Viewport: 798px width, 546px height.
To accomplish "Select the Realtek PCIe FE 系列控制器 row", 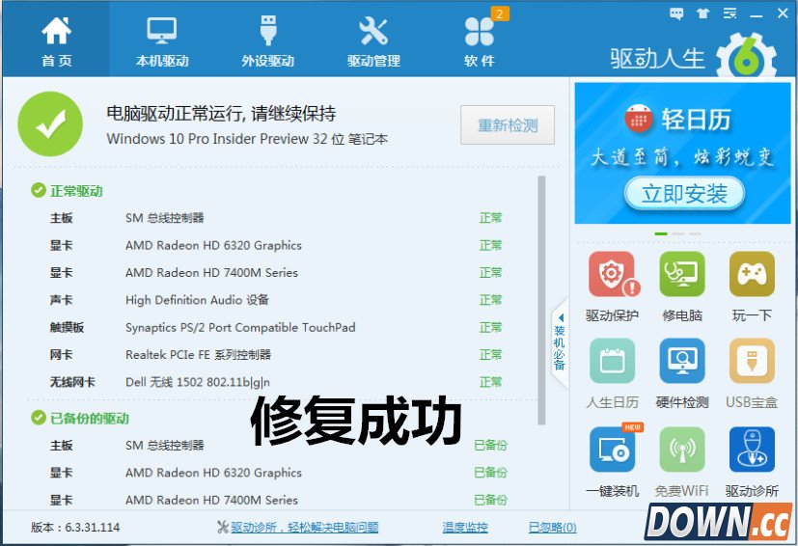I will coord(277,355).
